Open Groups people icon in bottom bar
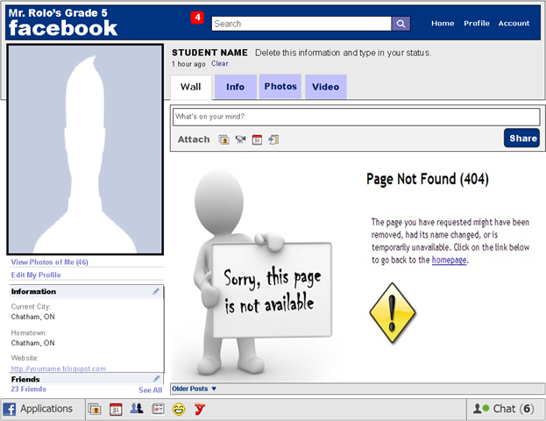 [x=137, y=408]
